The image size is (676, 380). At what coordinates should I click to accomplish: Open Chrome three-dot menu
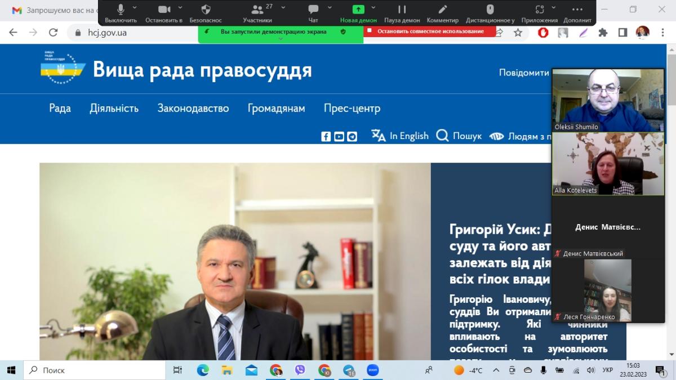pos(663,33)
